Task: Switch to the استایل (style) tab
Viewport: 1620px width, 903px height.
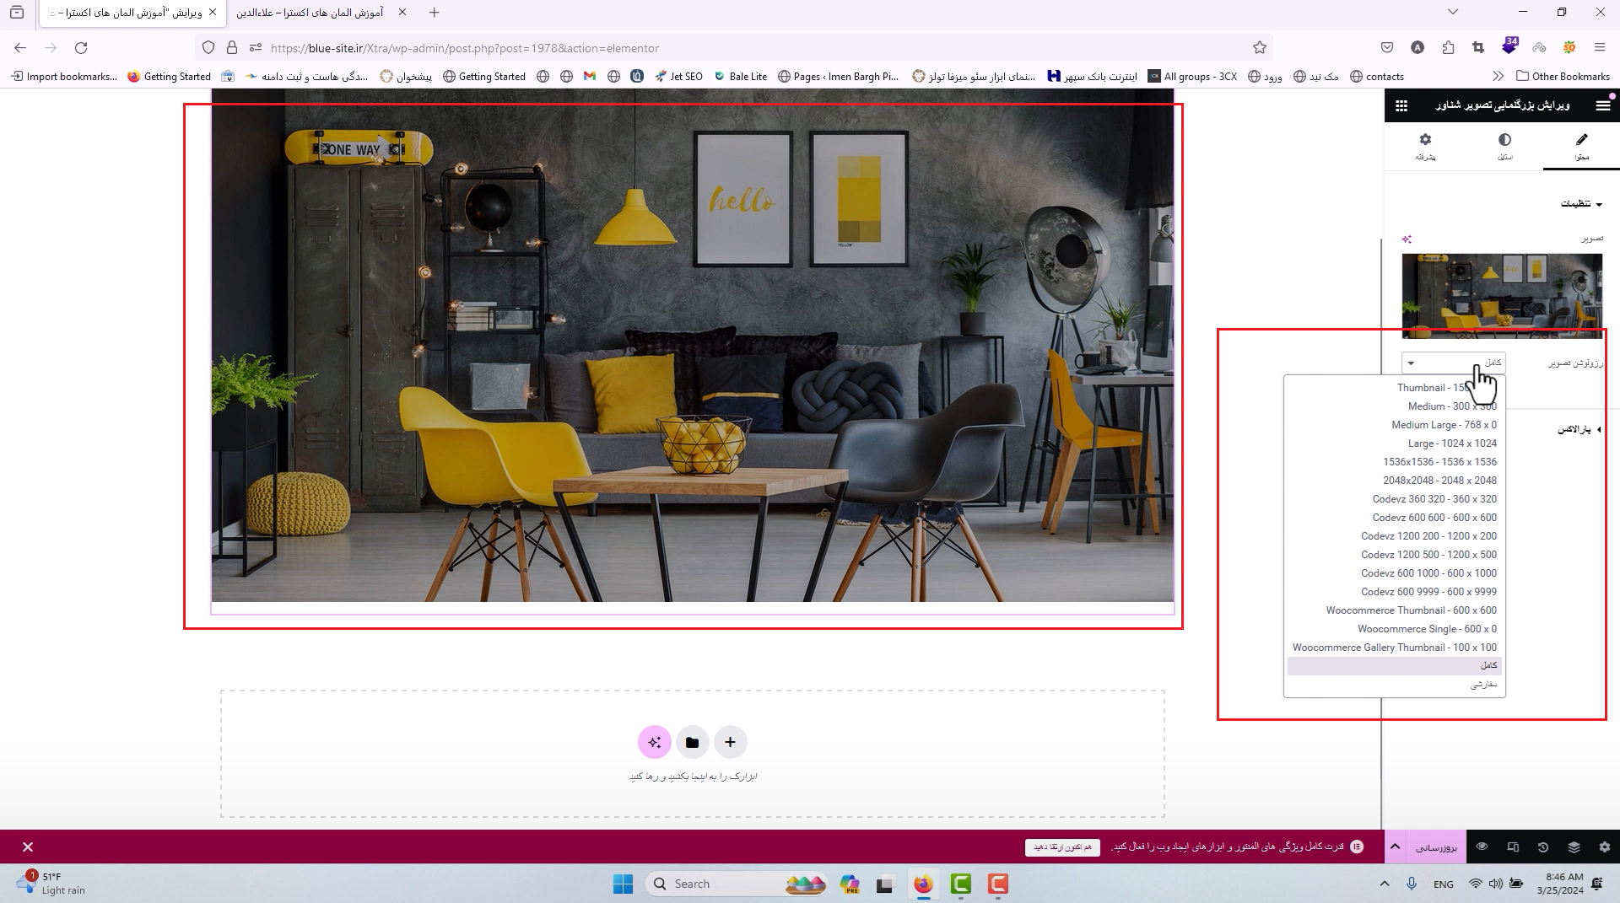Action: click(1505, 146)
